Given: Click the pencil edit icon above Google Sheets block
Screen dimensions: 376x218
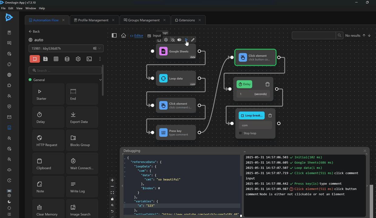Looking at the screenshot, I should pos(193,40).
